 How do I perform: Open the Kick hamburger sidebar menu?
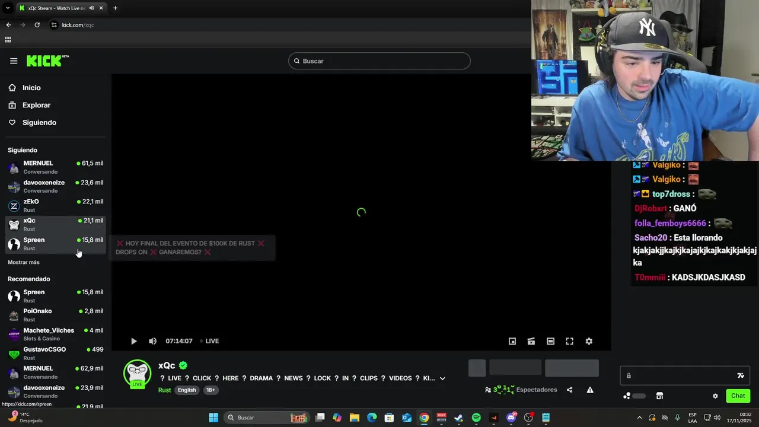(x=14, y=60)
